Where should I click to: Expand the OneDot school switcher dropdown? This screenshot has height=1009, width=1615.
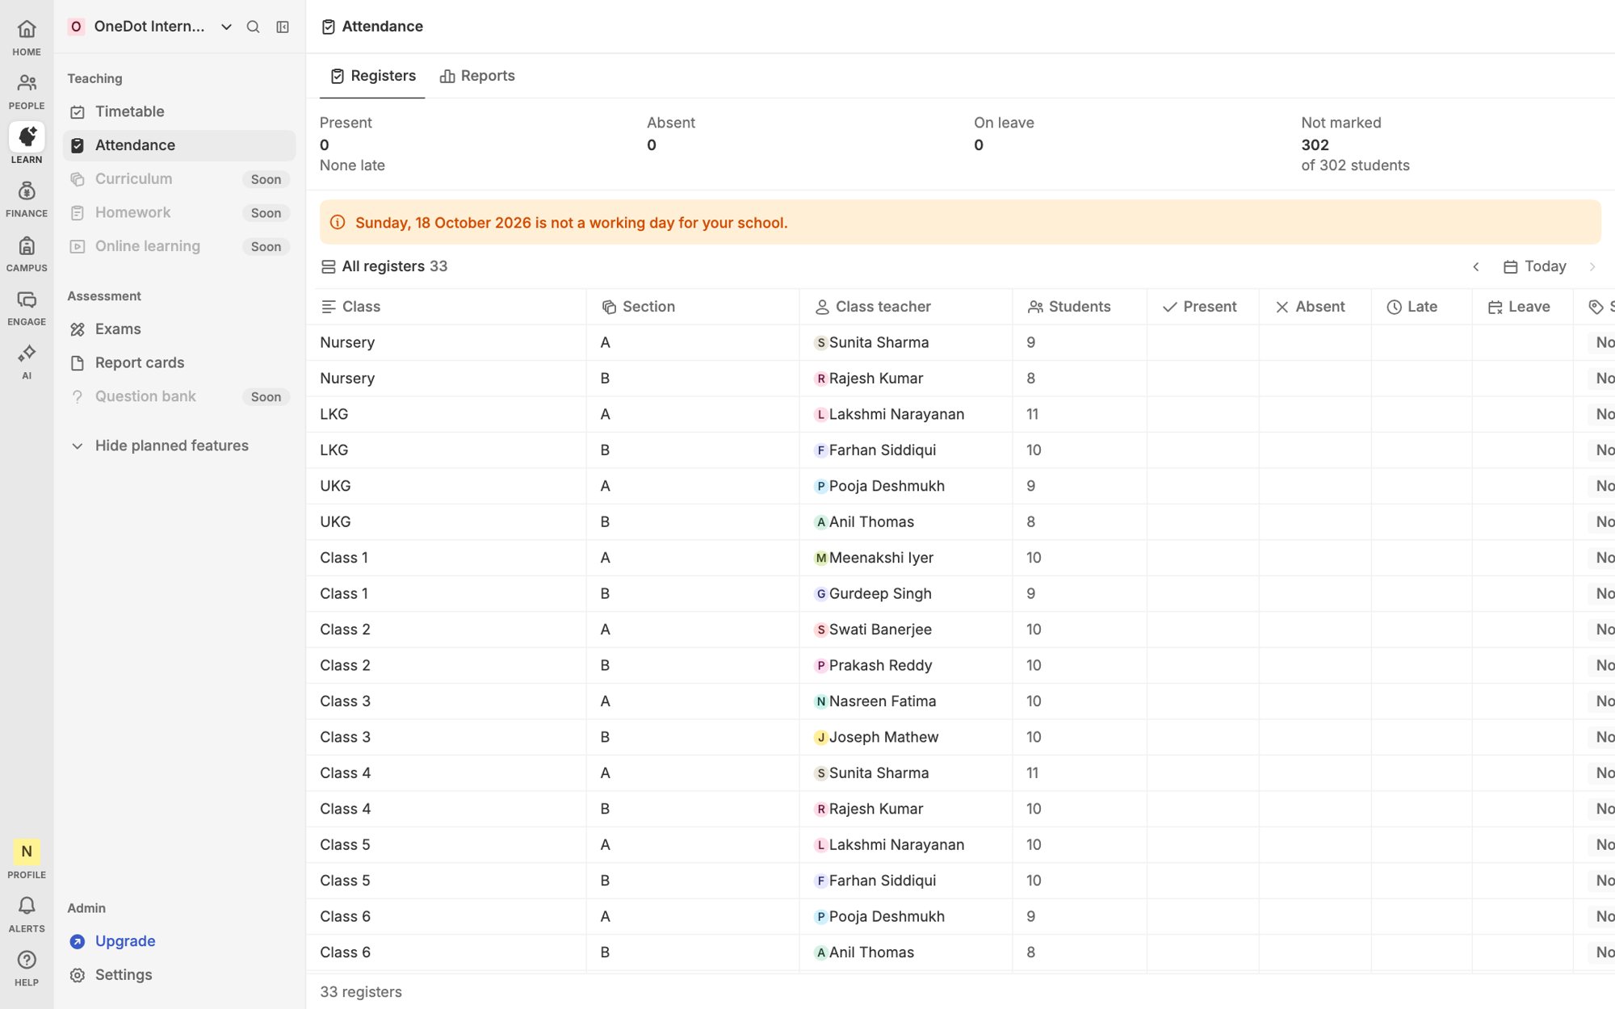click(x=150, y=27)
